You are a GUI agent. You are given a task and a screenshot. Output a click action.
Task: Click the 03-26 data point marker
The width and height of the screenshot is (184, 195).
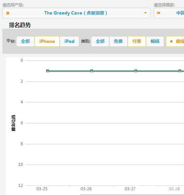(92, 71)
